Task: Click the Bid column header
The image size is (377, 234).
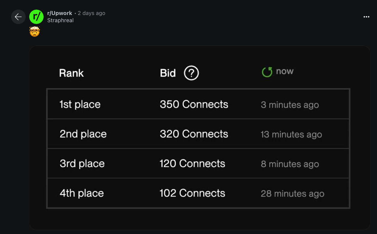Action: 168,73
